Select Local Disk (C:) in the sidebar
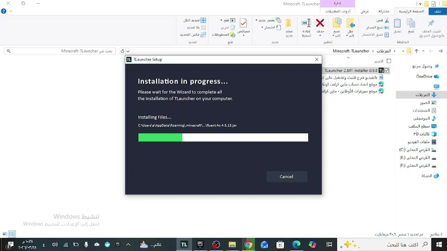 click(418, 150)
